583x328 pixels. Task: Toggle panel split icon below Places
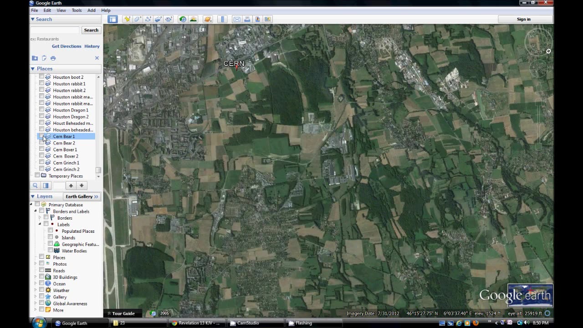point(46,185)
